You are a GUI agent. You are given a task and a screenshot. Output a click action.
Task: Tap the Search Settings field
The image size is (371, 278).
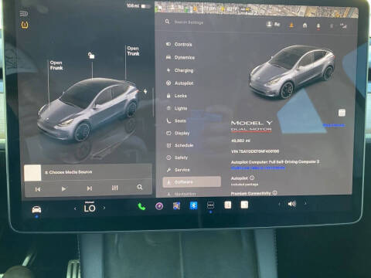[x=189, y=22]
